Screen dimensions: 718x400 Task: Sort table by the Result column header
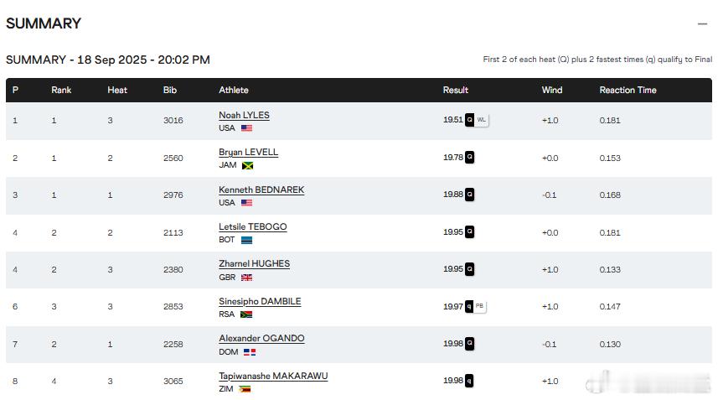coord(455,91)
